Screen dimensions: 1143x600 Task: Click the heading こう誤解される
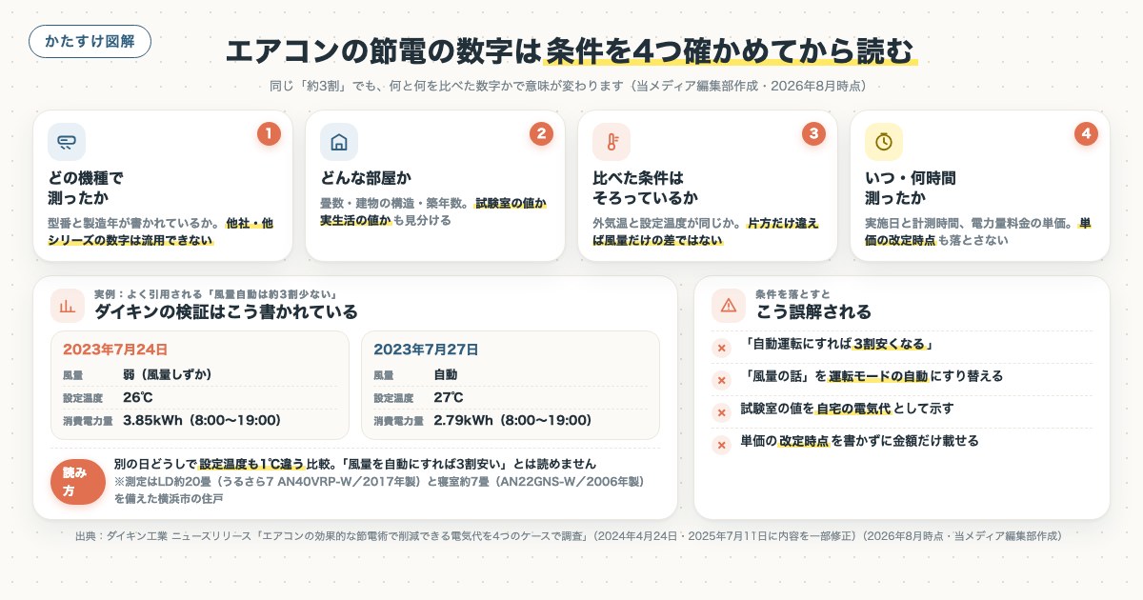tap(813, 311)
